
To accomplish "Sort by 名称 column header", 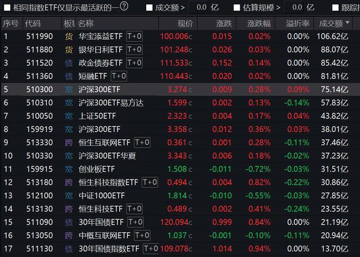I will coord(85,24).
